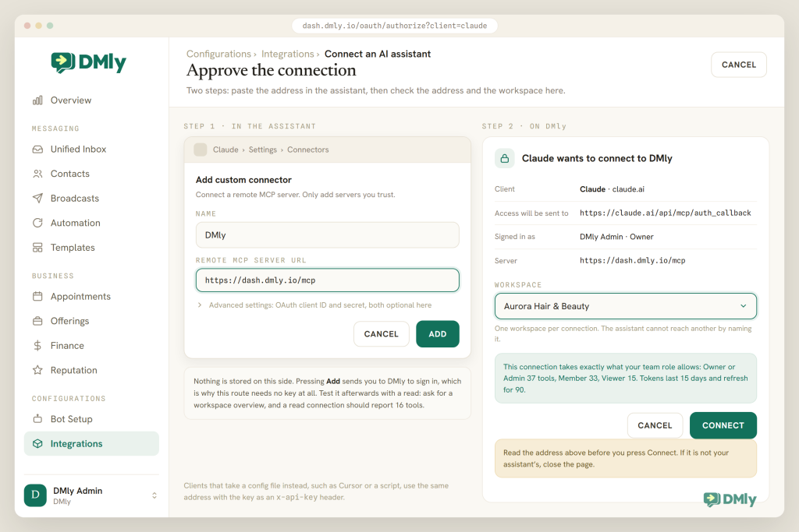
Task: Click the x-api-key header text
Action: click(297, 498)
